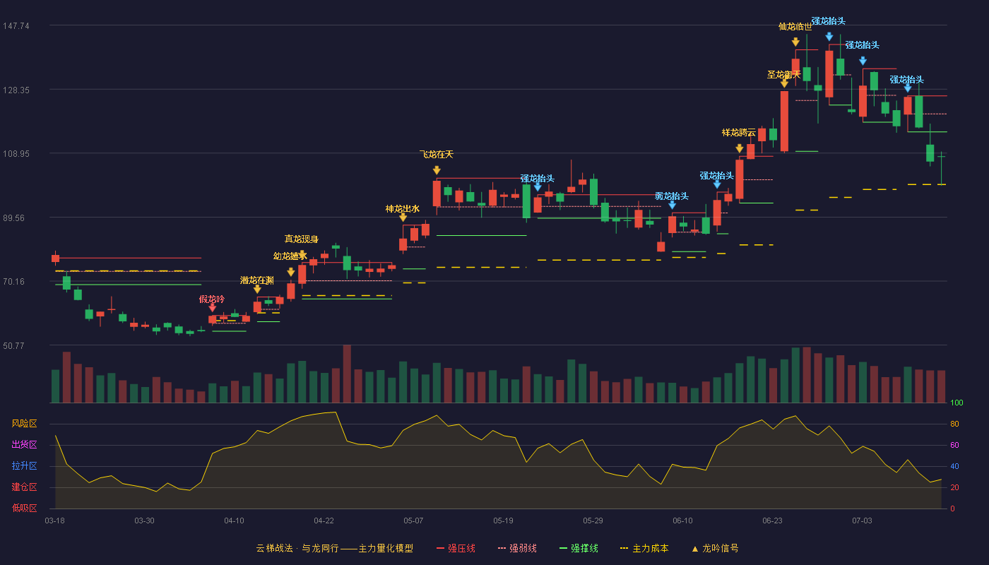Toggle the 主力成本 legend item

(644, 548)
